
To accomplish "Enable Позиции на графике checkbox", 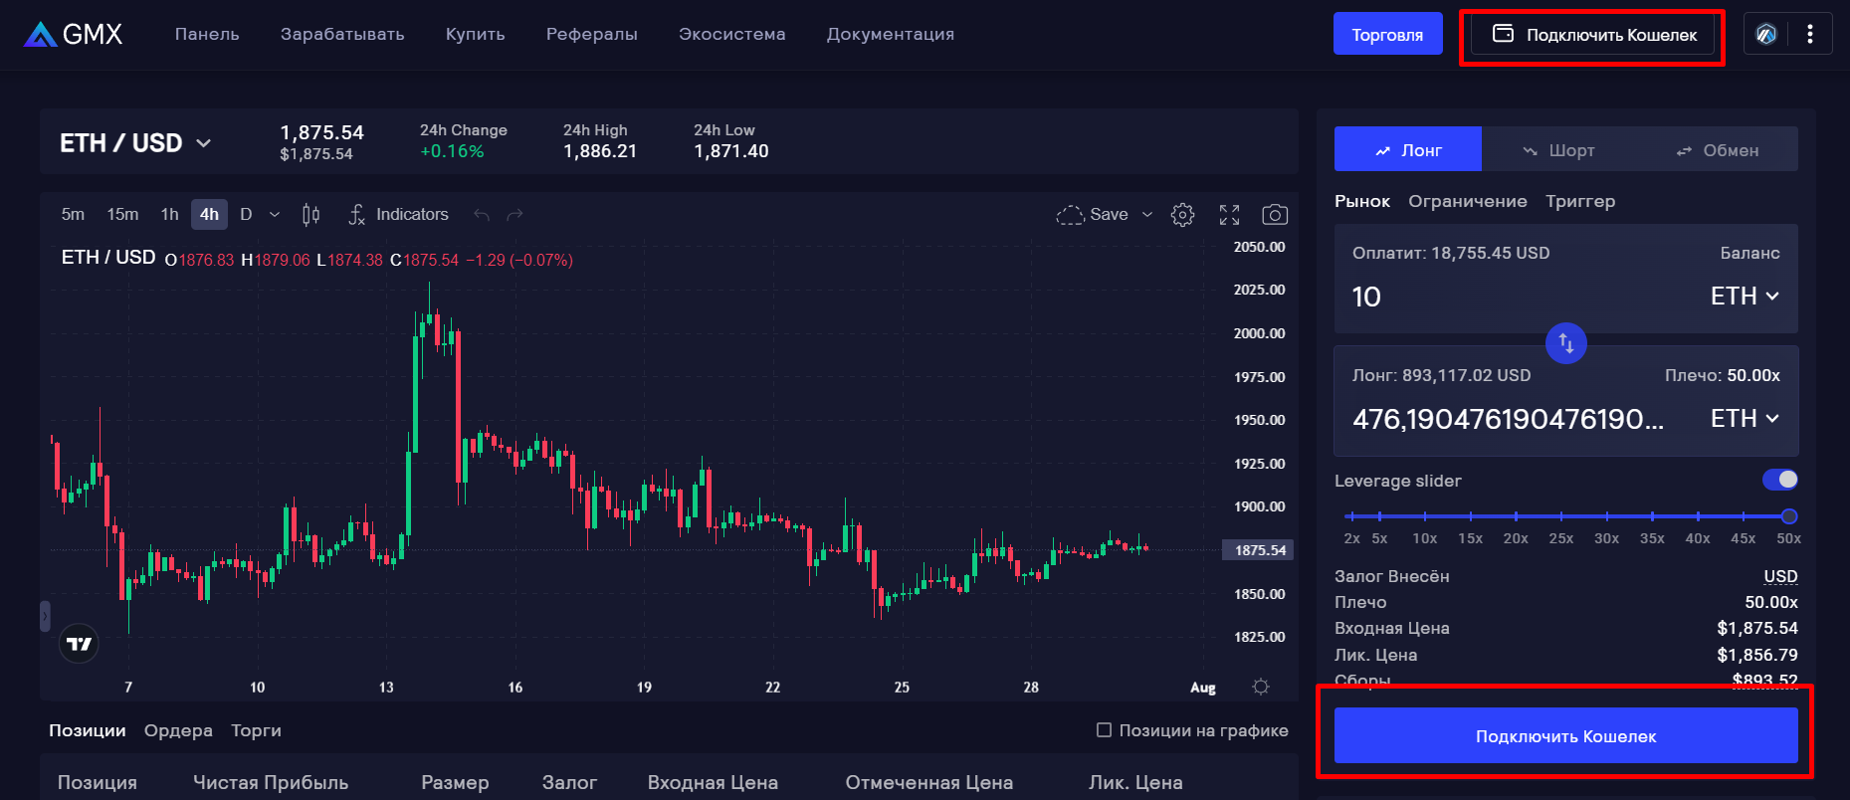I will pos(1104,730).
